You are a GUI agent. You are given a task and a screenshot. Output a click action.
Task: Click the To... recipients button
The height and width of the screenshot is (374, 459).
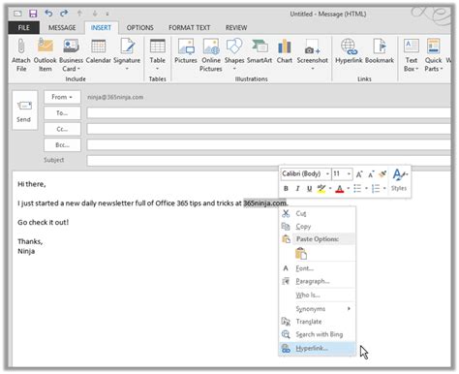click(62, 113)
